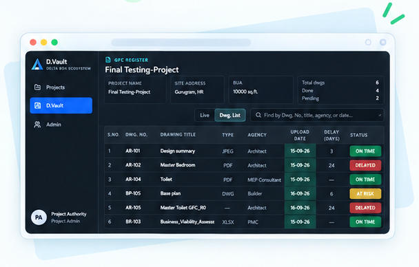The width and height of the screenshot is (419, 267).
Task: Click the D.Vault triangle logo icon
Action: tap(37, 64)
